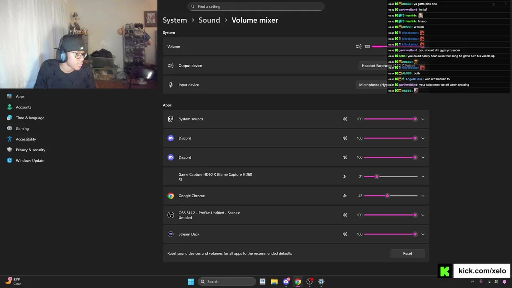
Task: Open the Windows Start menu
Action: point(191,282)
